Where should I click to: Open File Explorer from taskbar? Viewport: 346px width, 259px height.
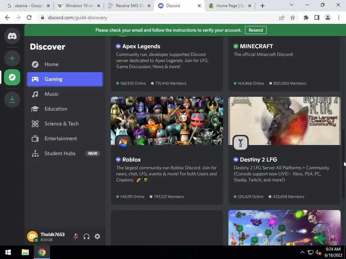tap(25, 252)
